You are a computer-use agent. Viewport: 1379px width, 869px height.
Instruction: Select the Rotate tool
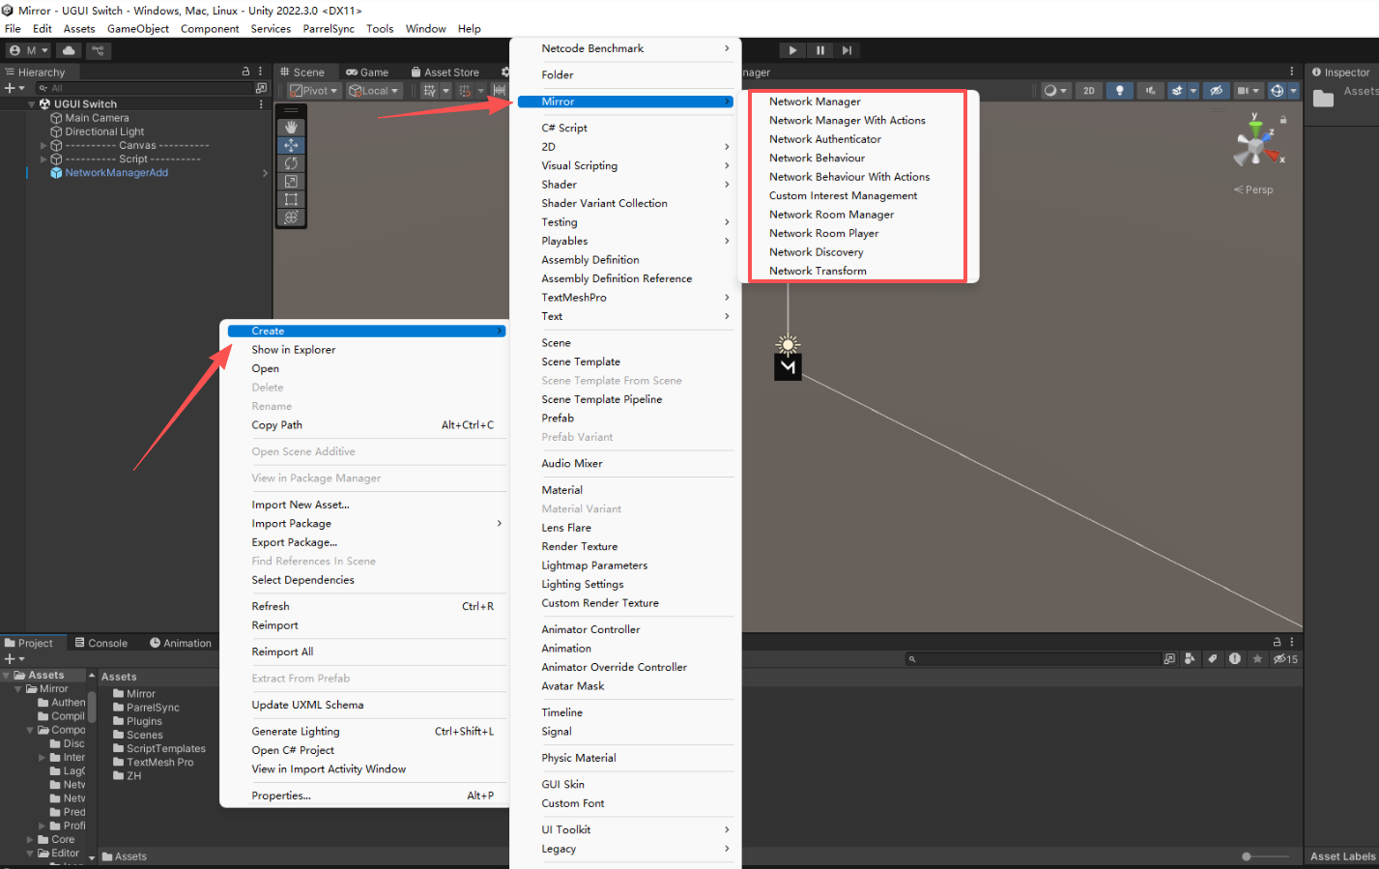click(x=291, y=163)
